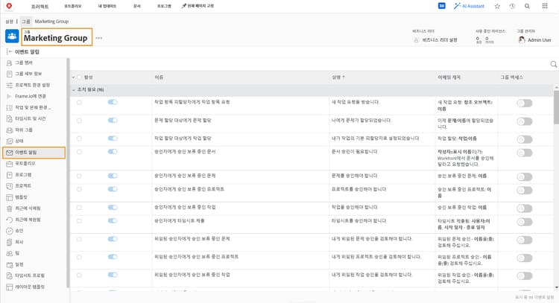Screen dimensions: 559x303
Task: Enable group access for 작업 할당 email row
Action: coord(525,139)
